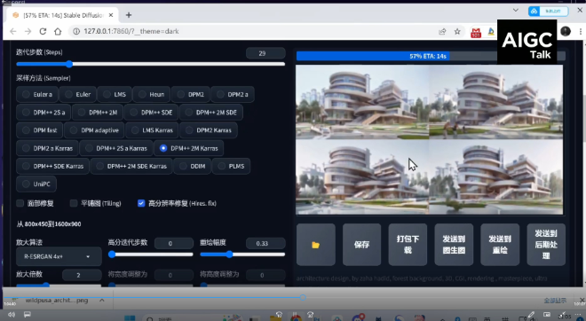Open the output folder icon button
586x321 pixels.
pos(316,245)
